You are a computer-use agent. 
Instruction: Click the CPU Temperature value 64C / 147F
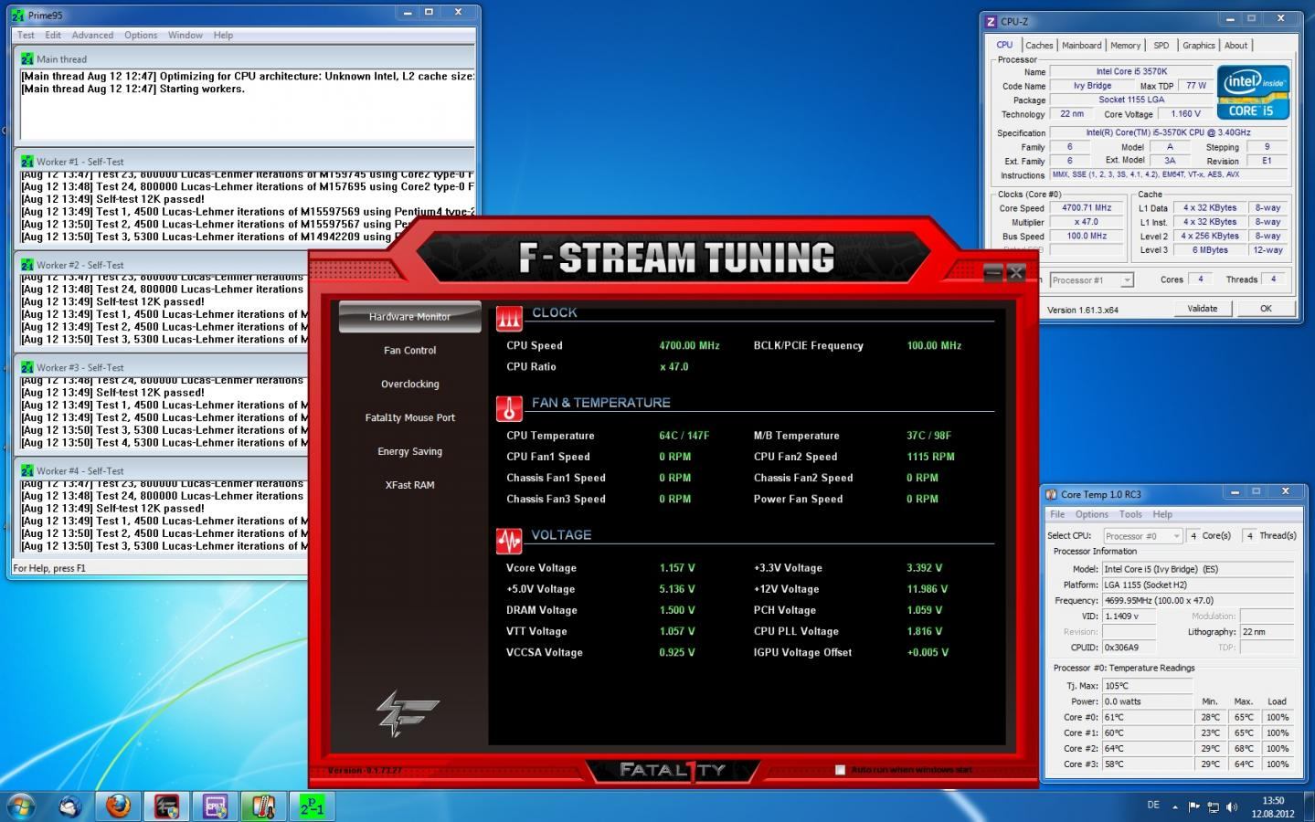684,436
